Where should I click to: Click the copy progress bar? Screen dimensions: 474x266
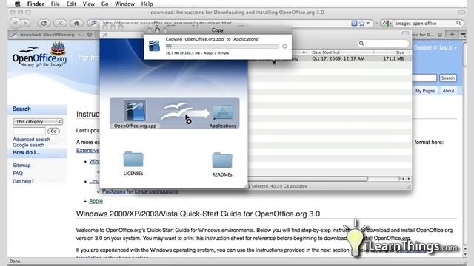coord(222,46)
